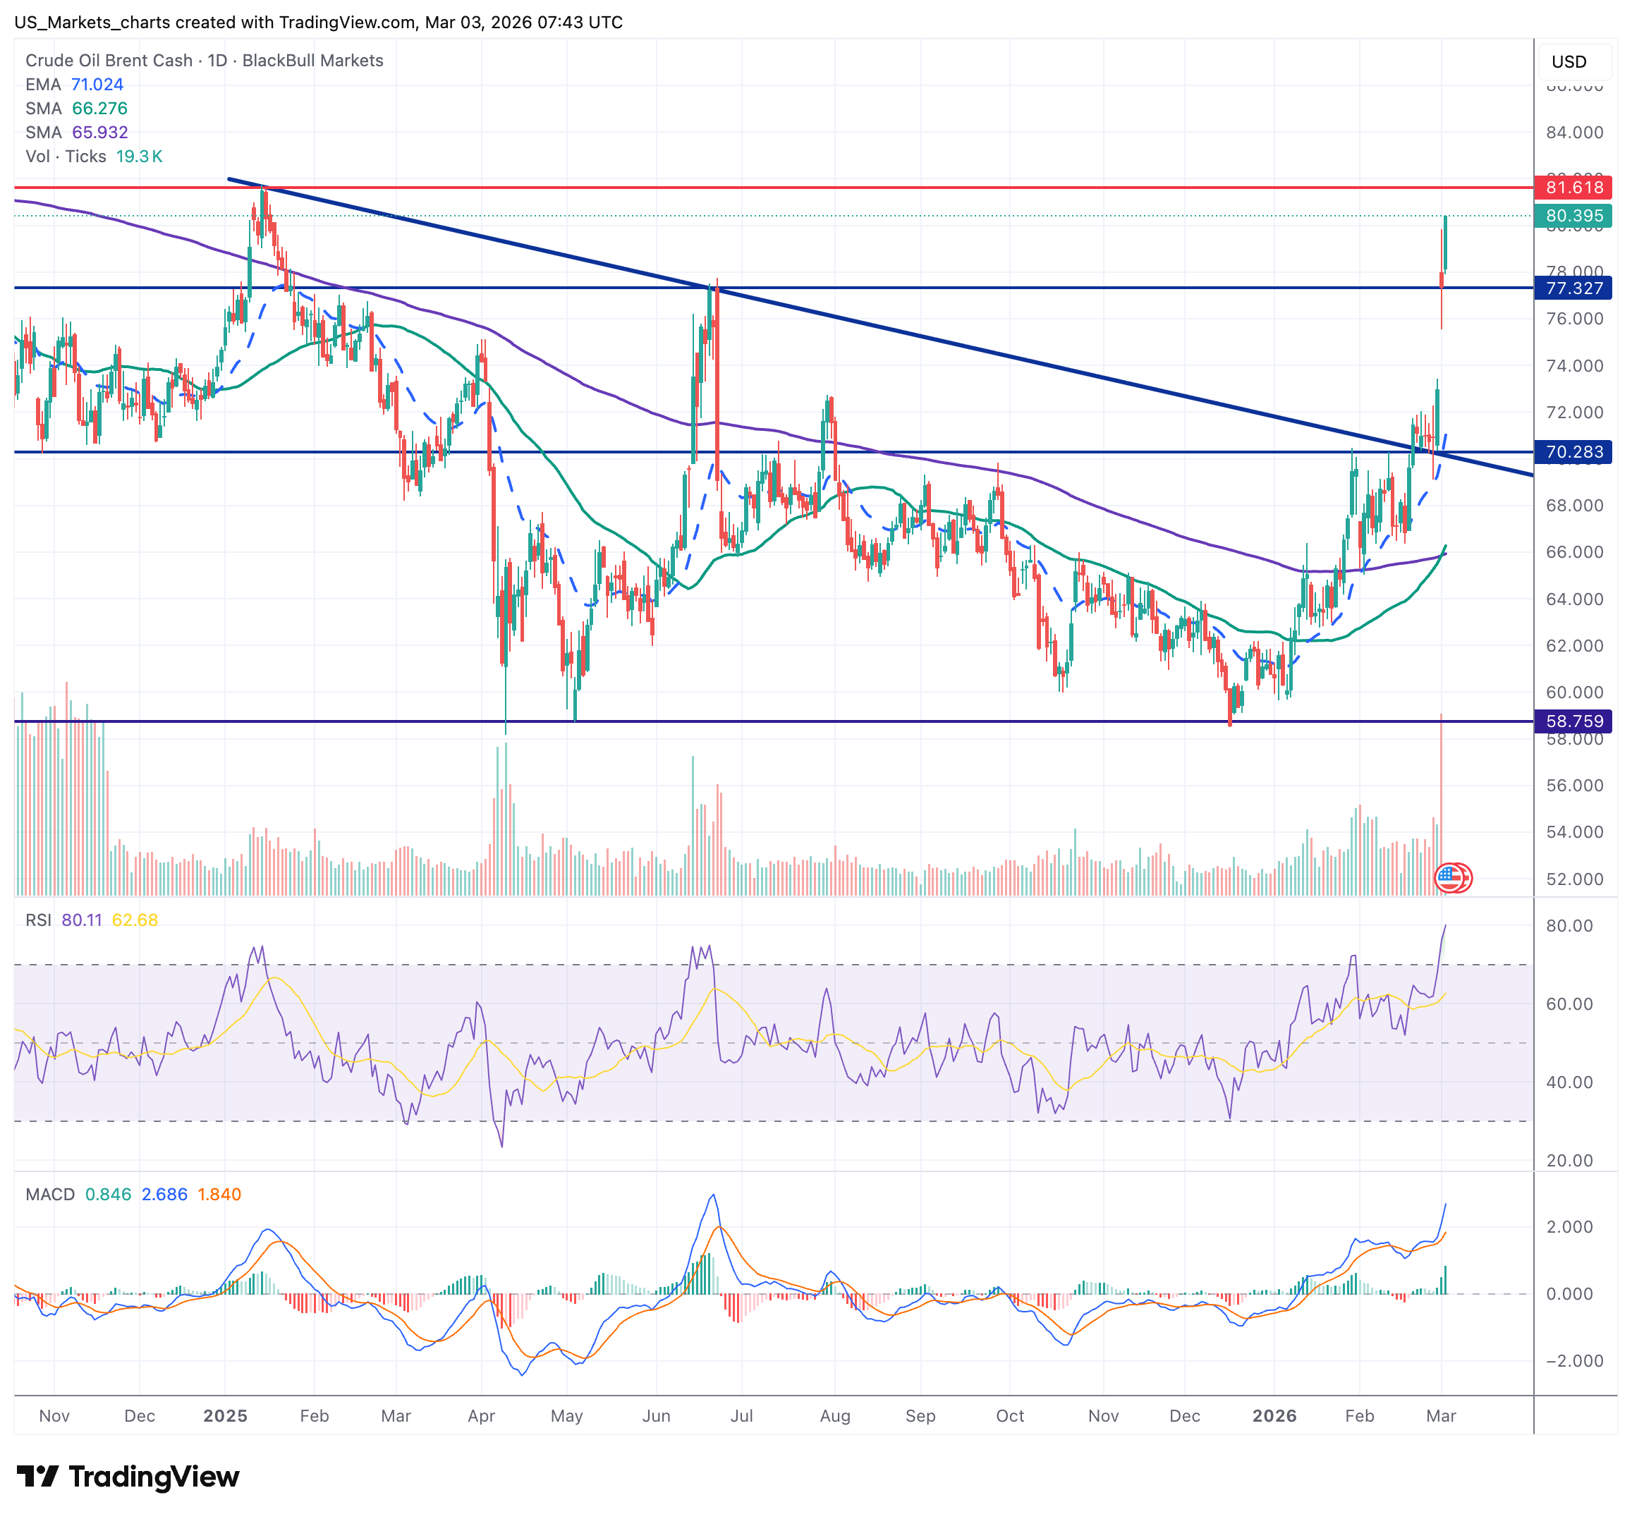Click the blue 77.327 level label

1573,288
